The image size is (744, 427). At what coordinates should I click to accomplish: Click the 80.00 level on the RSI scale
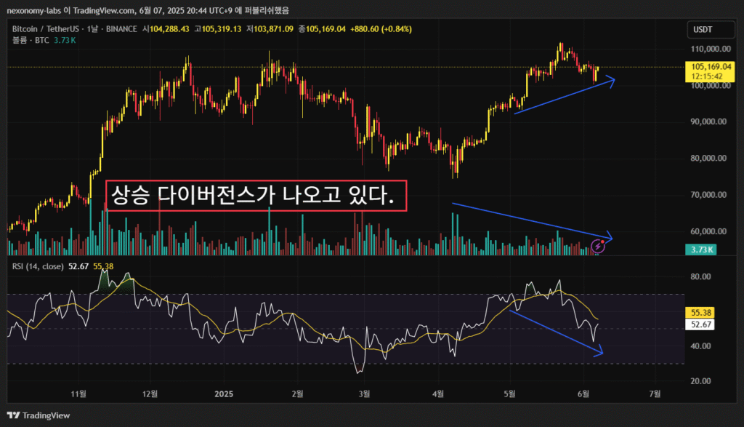pyautogui.click(x=700, y=276)
